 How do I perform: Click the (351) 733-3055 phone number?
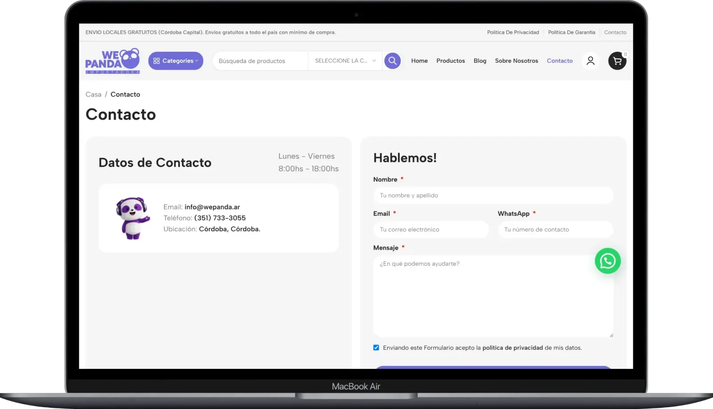coord(220,218)
